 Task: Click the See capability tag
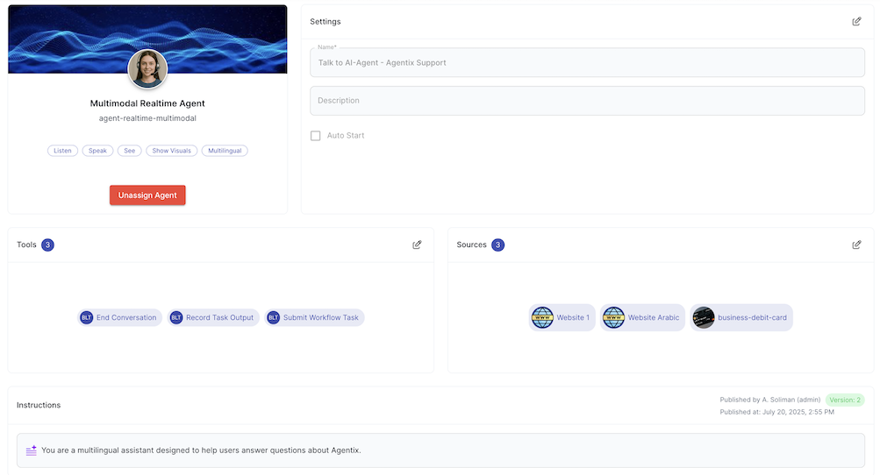130,150
